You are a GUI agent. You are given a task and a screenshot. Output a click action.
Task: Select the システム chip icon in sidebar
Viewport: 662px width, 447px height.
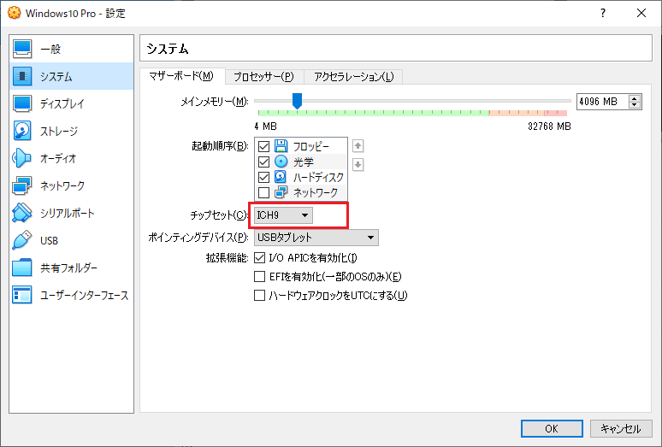click(x=22, y=76)
